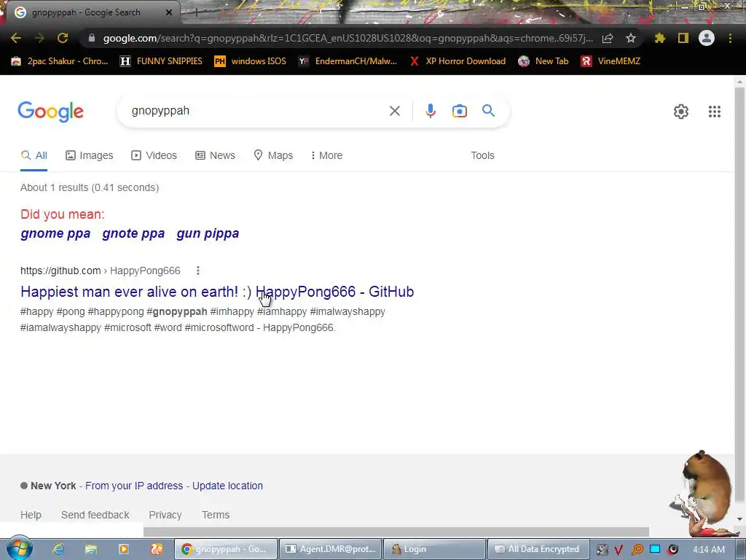Image resolution: width=746 pixels, height=560 pixels.
Task: Click the Google logo
Action: [x=50, y=112]
